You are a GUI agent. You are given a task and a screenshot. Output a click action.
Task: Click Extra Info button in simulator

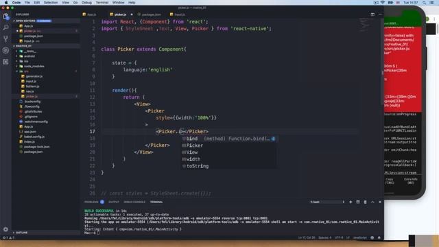point(410,181)
